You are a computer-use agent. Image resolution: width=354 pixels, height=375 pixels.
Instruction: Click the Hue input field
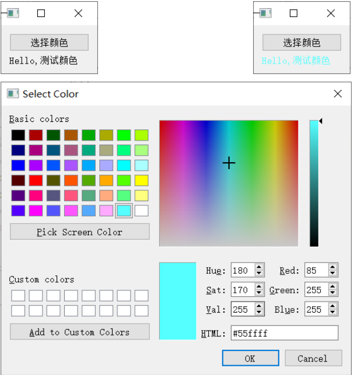coord(243,270)
